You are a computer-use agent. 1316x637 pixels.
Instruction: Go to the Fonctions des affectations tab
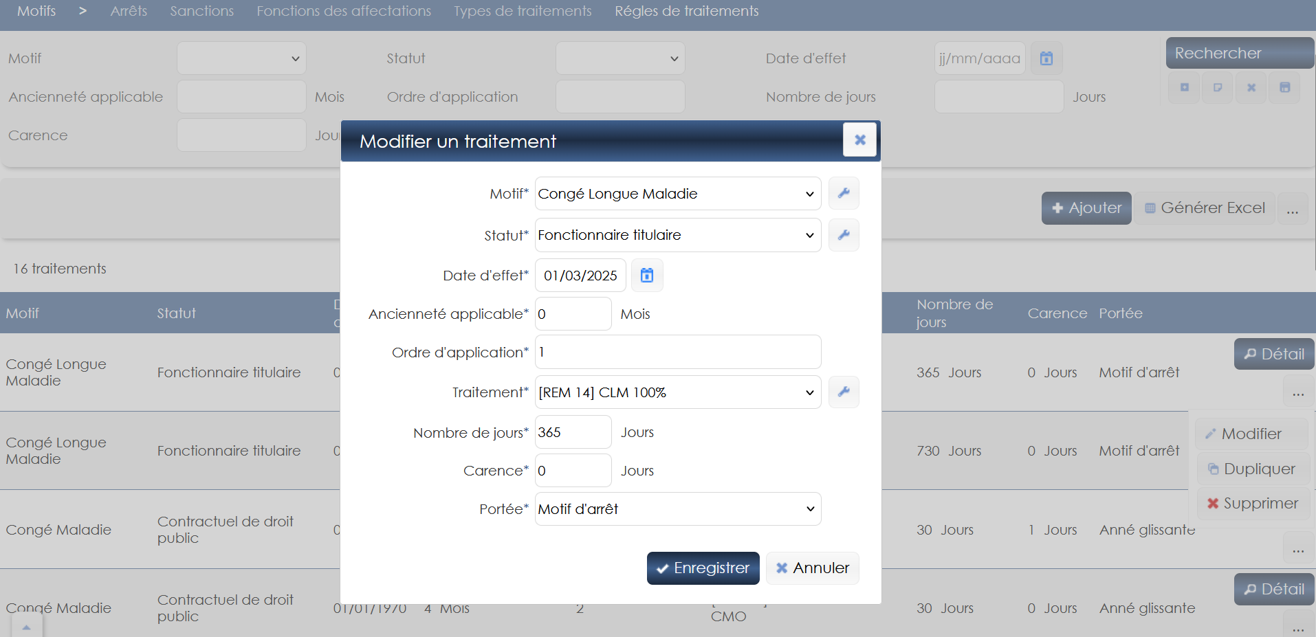pos(344,11)
